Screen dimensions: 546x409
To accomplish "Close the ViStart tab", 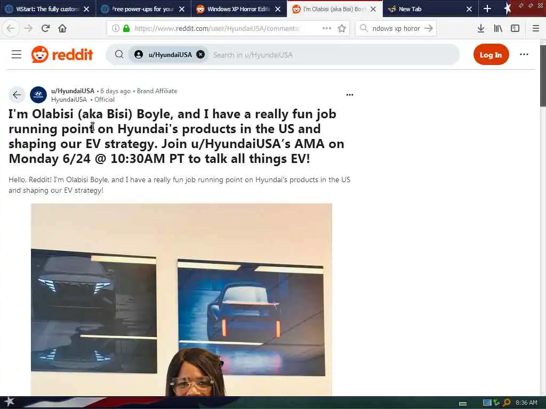I will tap(86, 9).
